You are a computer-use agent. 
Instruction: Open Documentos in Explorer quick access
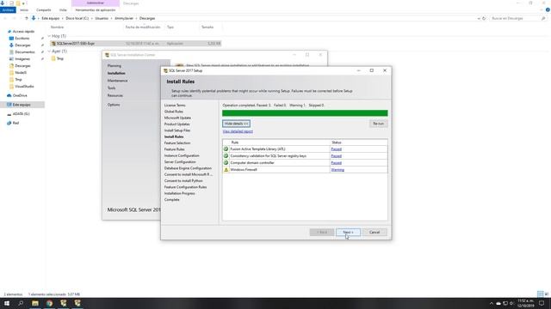click(25, 51)
